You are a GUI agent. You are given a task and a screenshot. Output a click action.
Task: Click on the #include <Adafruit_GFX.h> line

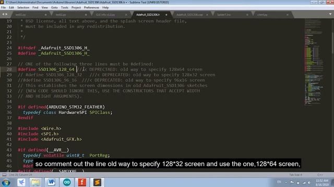coord(50,139)
